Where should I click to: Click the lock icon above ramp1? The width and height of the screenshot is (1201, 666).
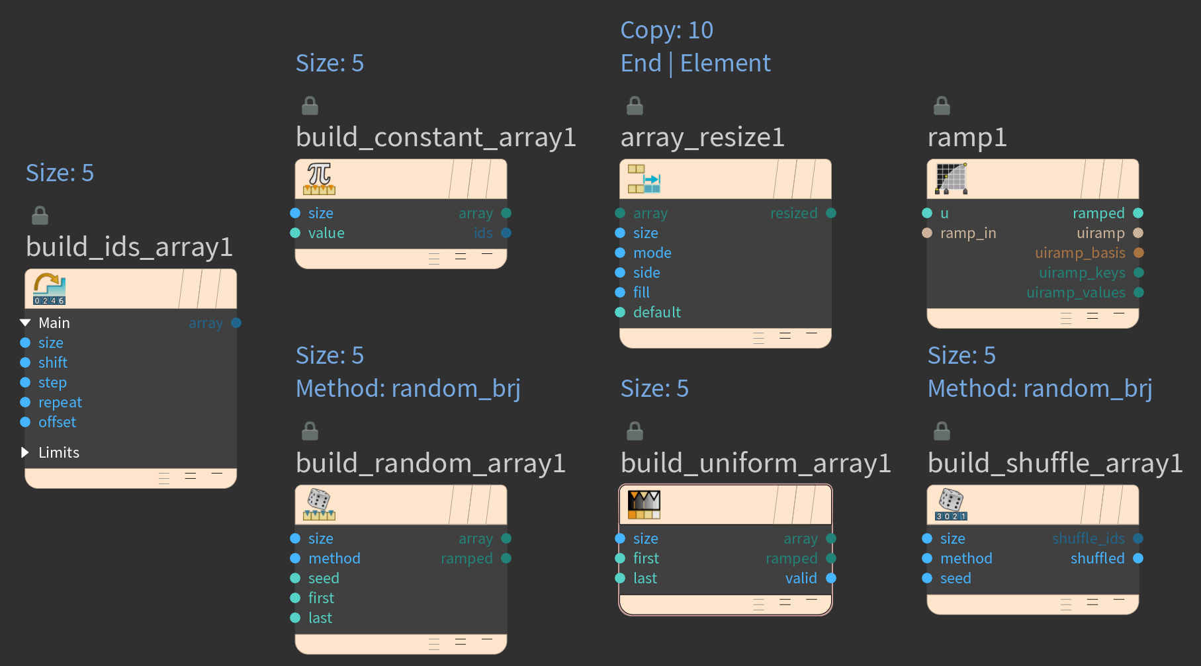(x=942, y=105)
